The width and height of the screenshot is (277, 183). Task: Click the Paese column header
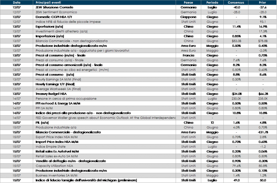coord(188,2)
